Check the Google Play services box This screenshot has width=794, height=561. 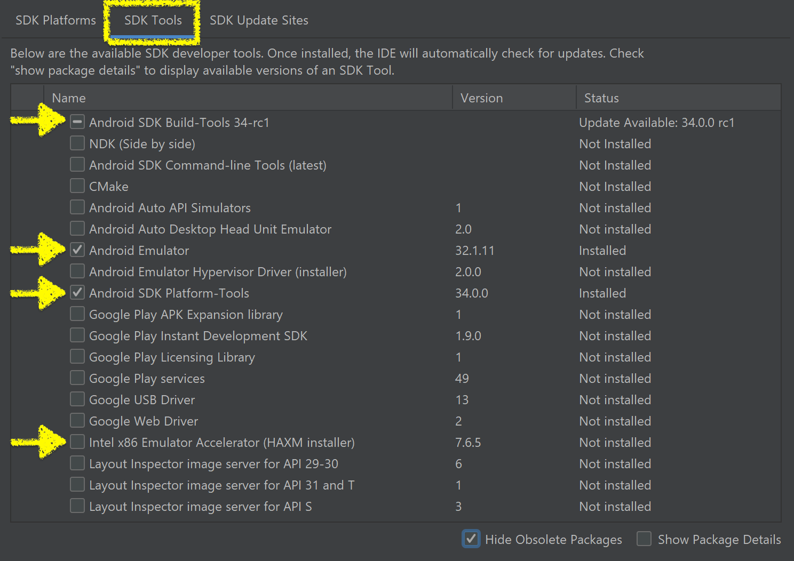(77, 378)
